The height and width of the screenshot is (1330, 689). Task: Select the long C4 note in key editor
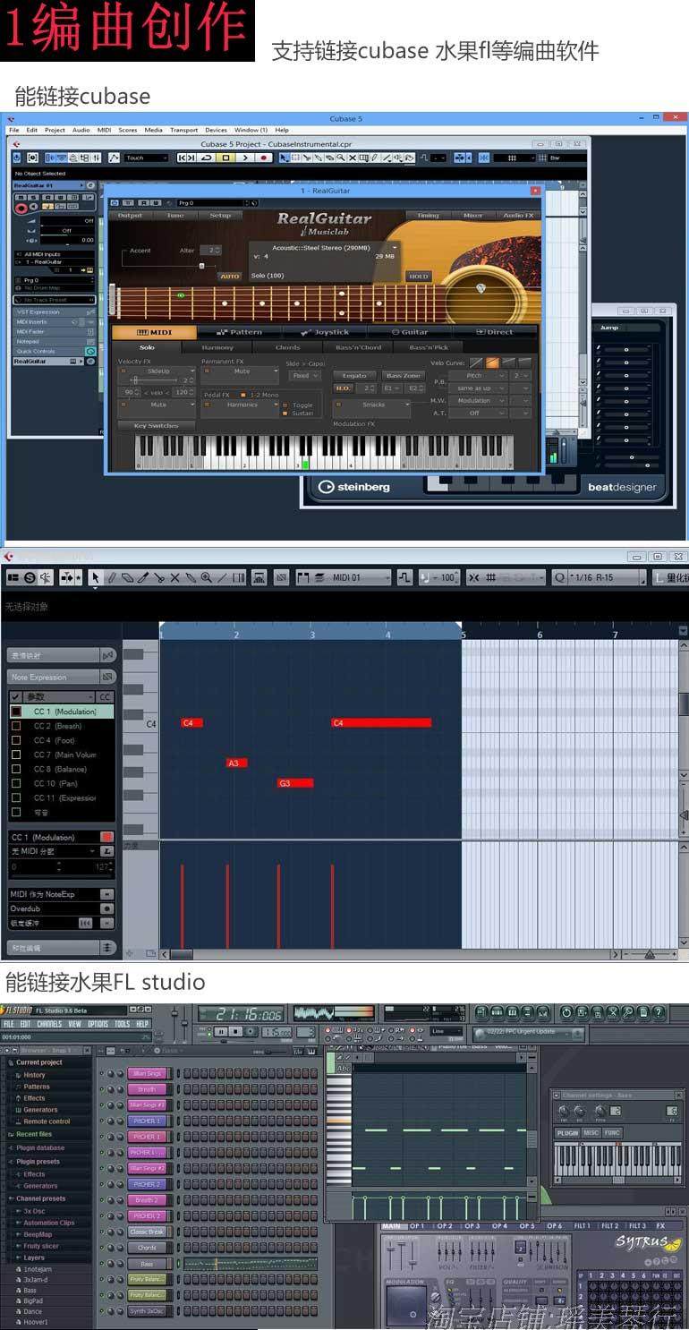coord(381,723)
